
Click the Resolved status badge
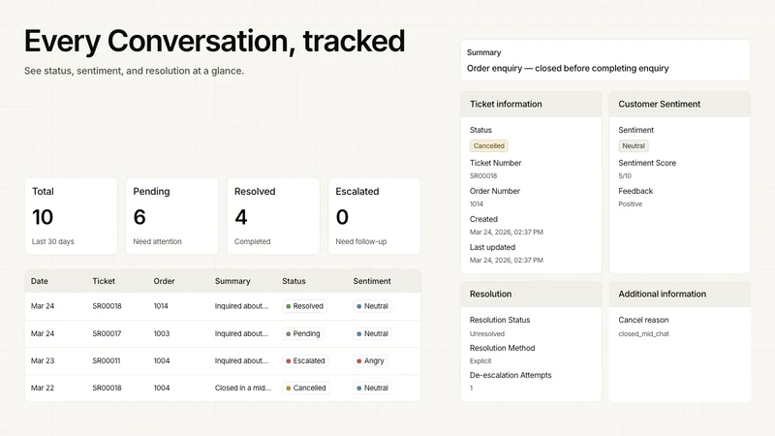click(x=304, y=306)
